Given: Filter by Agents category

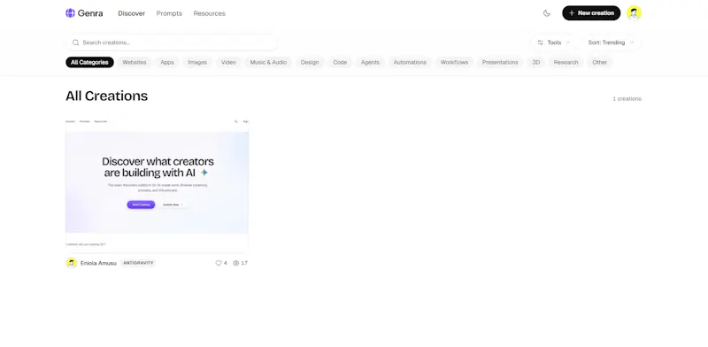Looking at the screenshot, I should (370, 62).
